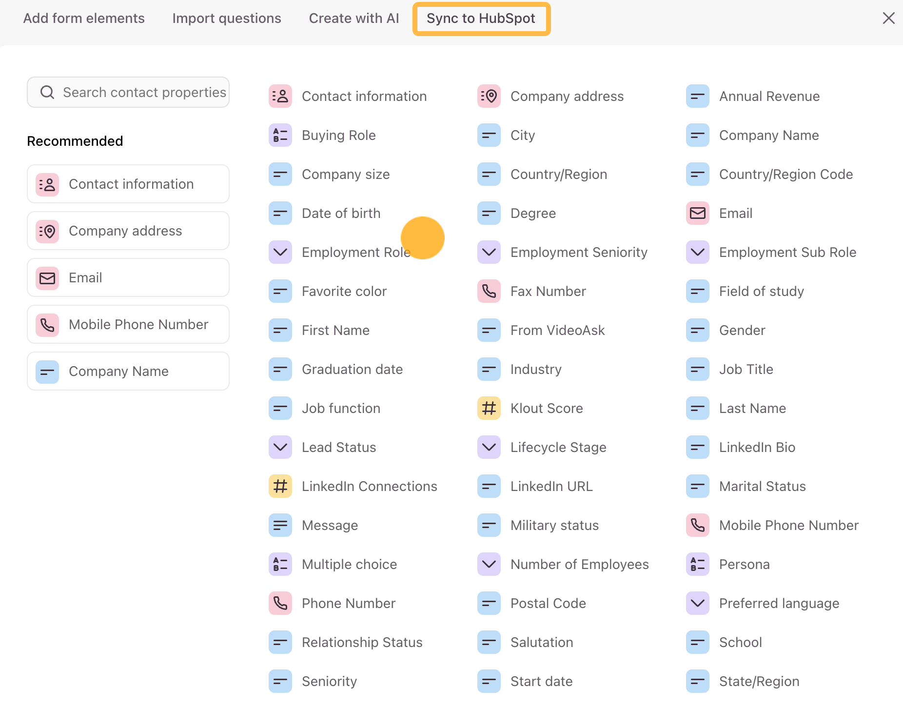Click the LinkedIn Connections hash icon

tap(280, 486)
